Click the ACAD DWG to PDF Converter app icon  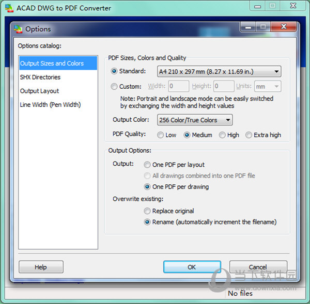(x=9, y=8)
